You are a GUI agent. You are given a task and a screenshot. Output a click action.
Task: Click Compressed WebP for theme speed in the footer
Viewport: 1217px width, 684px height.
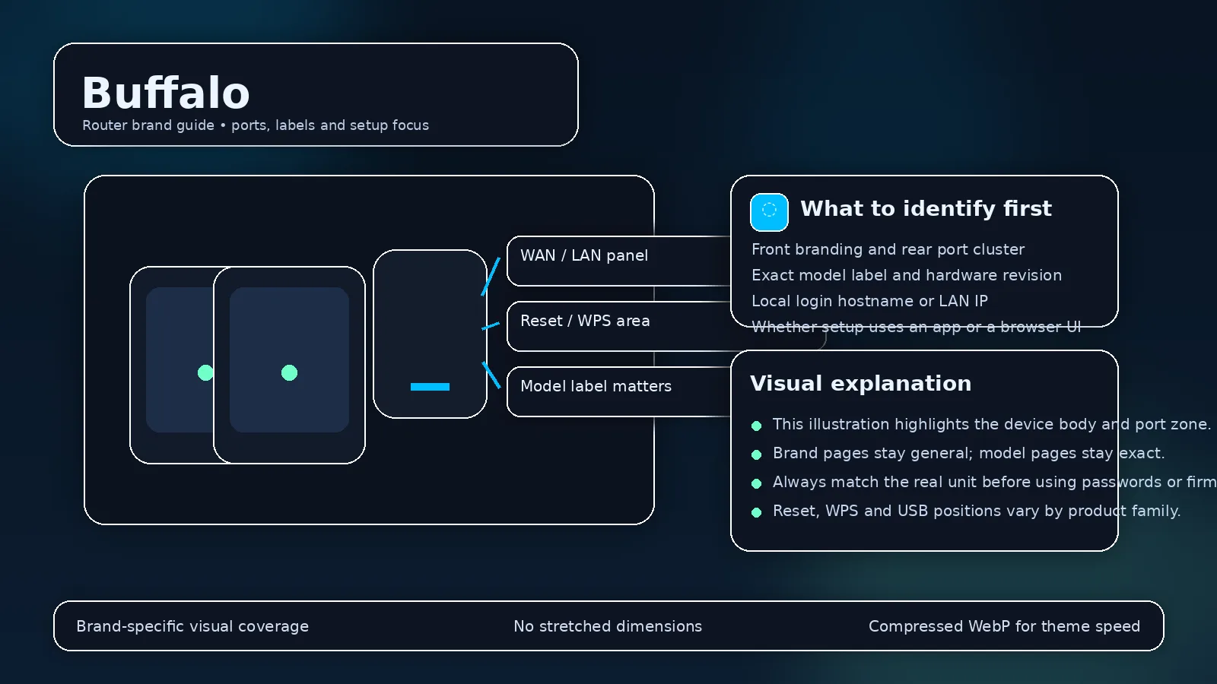[1004, 626]
